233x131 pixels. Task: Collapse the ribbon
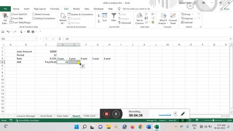(x=230, y=27)
